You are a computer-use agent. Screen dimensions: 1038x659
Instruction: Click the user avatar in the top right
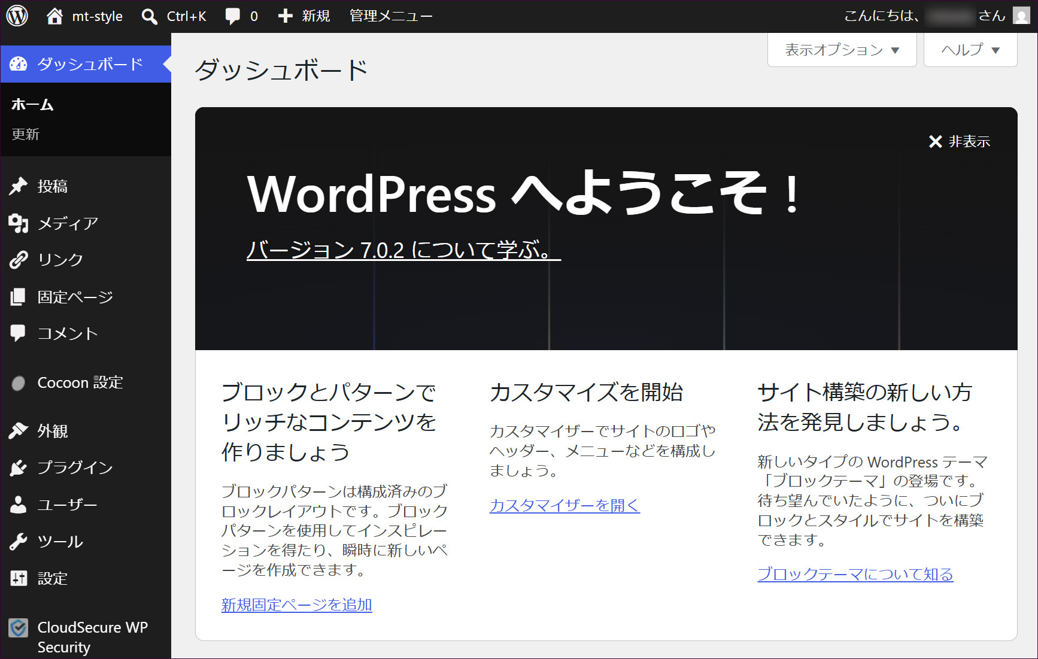[1021, 16]
